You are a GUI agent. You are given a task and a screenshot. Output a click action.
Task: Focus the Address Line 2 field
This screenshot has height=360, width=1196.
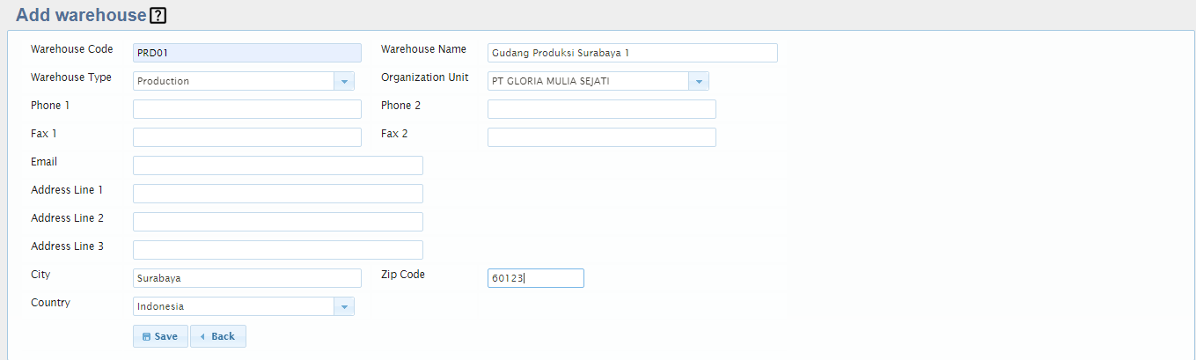278,222
